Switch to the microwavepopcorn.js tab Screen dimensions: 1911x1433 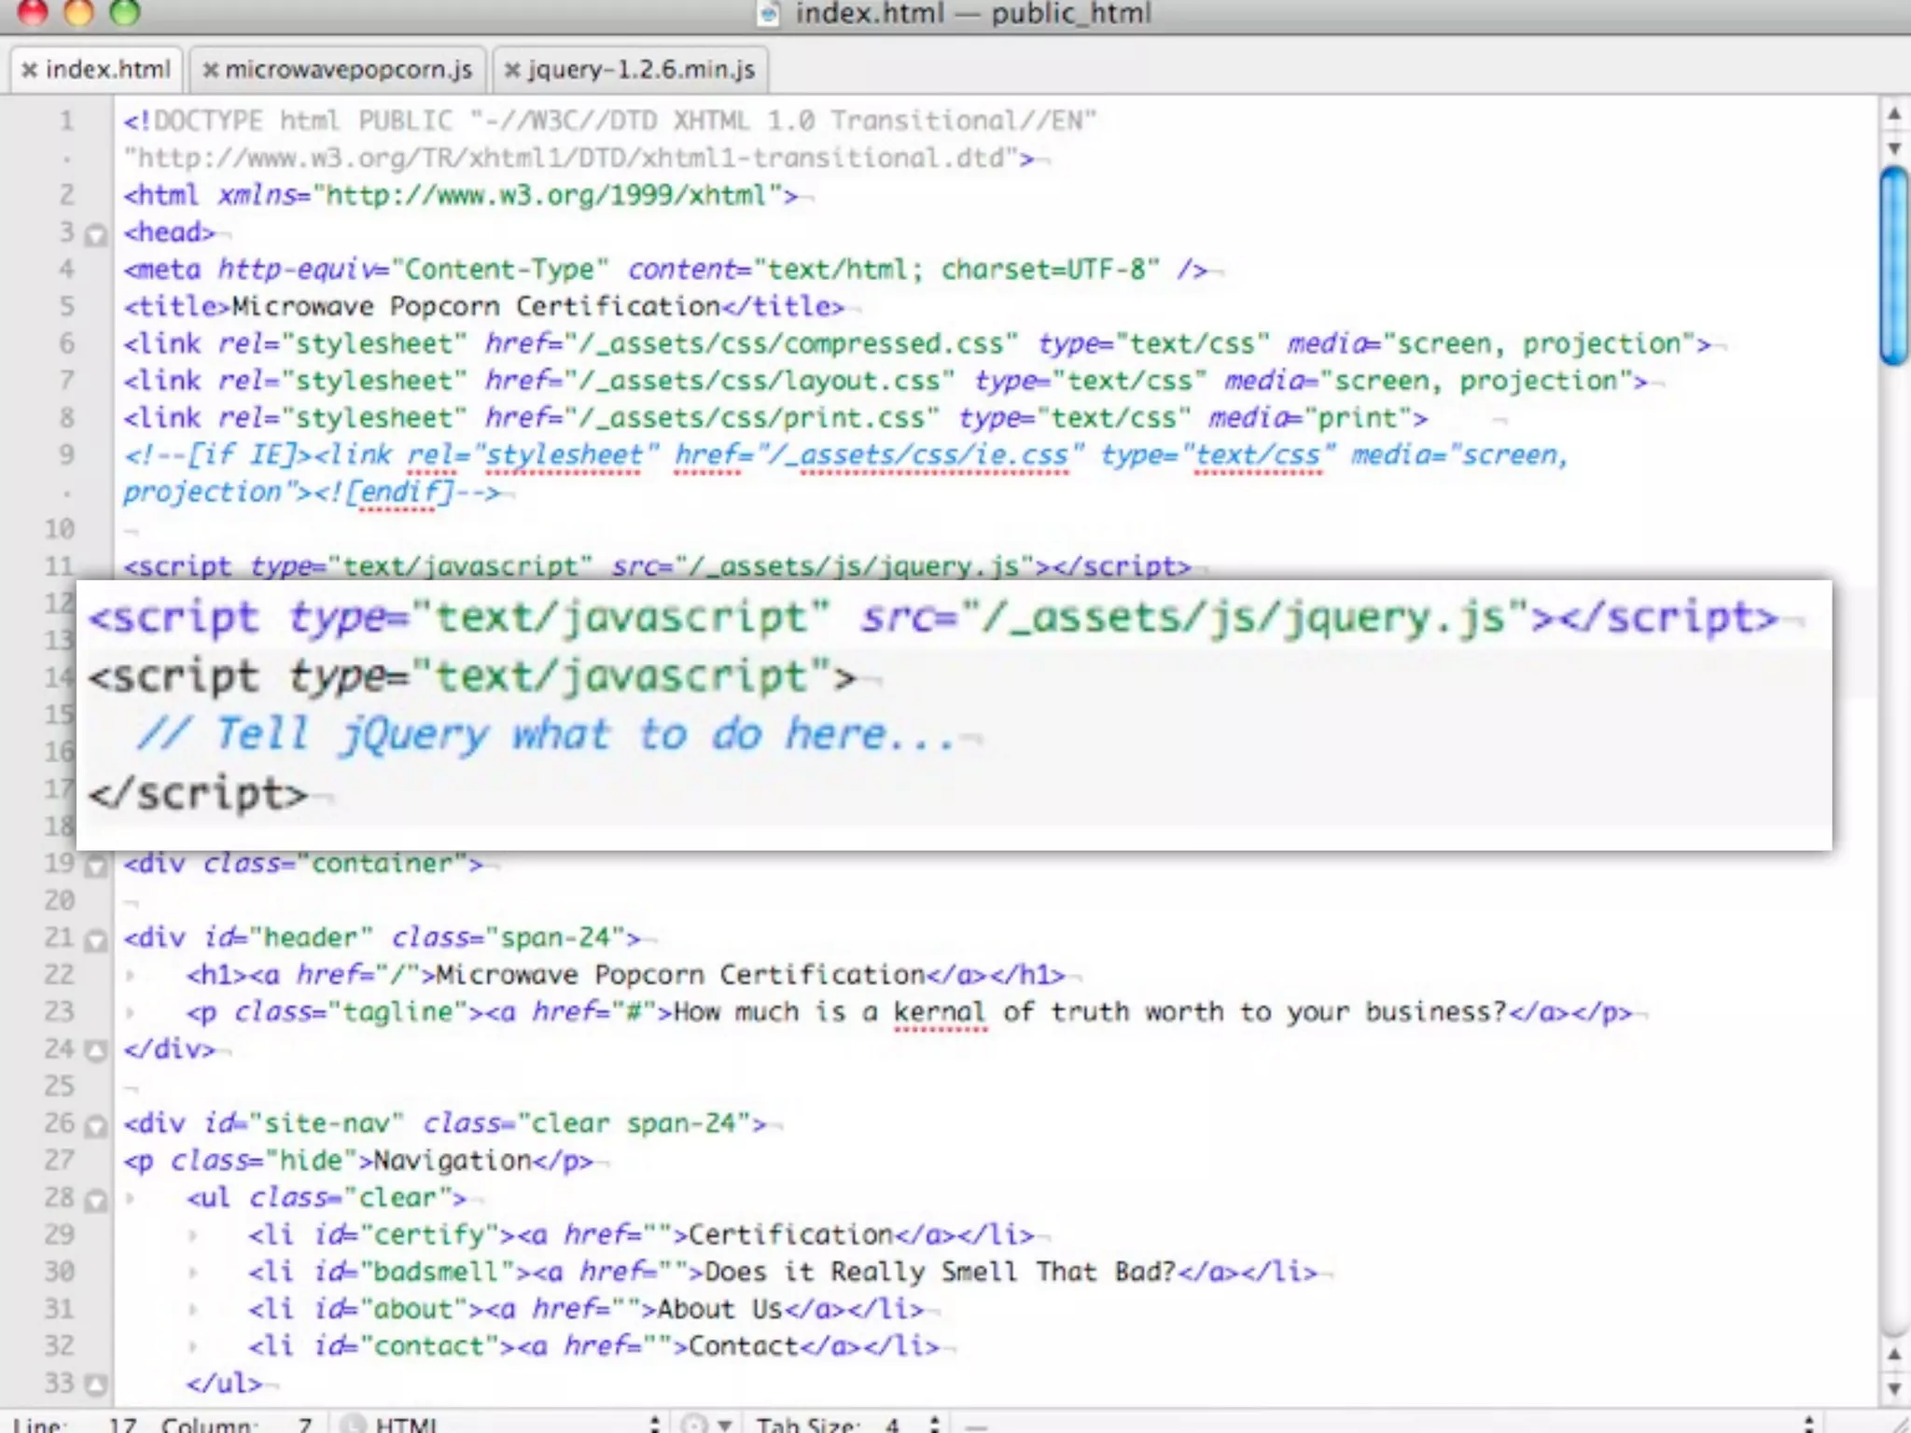pos(348,70)
